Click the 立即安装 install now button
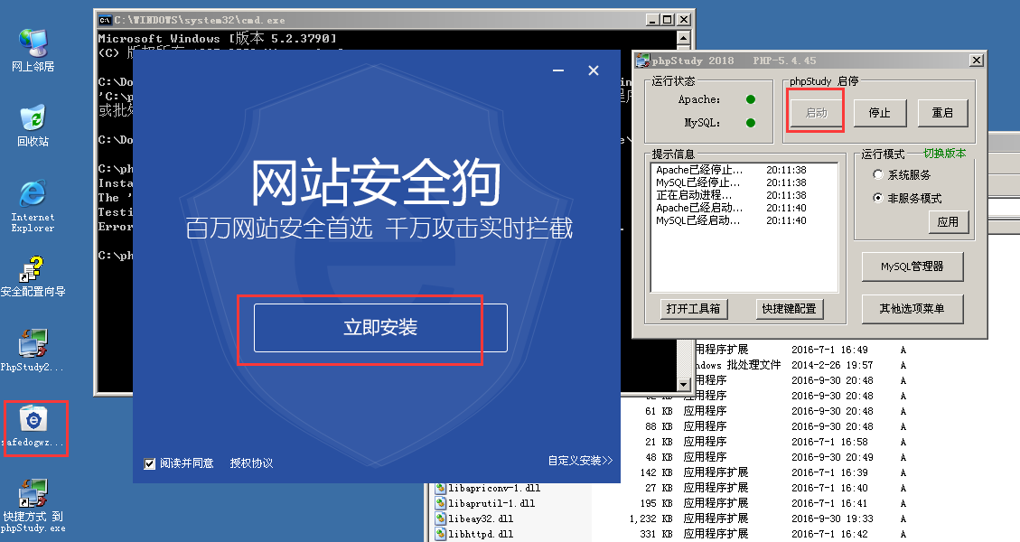This screenshot has width=1020, height=542. point(380,328)
